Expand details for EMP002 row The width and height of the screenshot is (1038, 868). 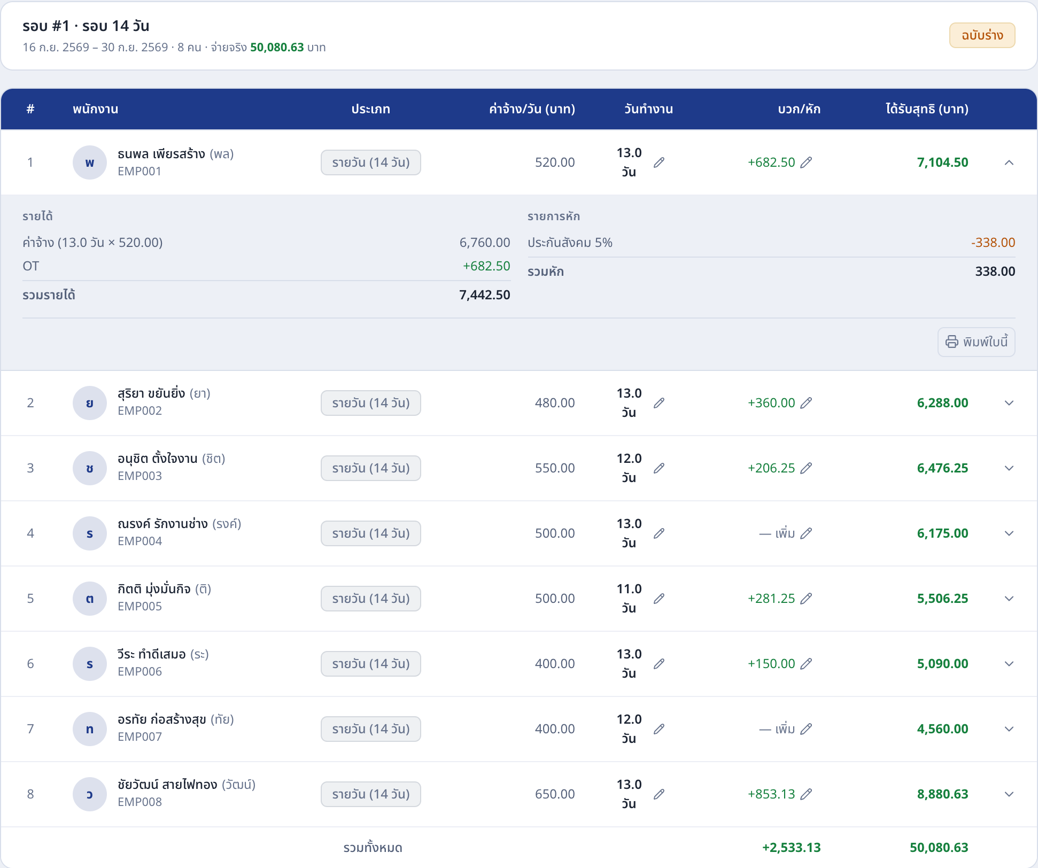pyautogui.click(x=1009, y=403)
